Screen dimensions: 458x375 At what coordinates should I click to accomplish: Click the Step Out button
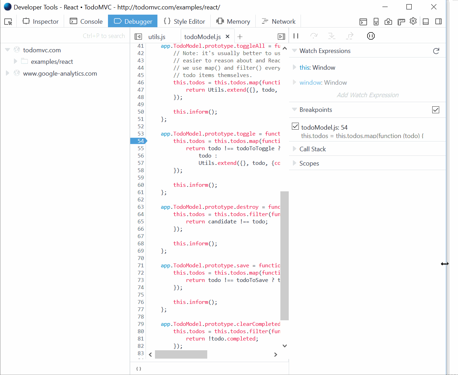(x=350, y=36)
